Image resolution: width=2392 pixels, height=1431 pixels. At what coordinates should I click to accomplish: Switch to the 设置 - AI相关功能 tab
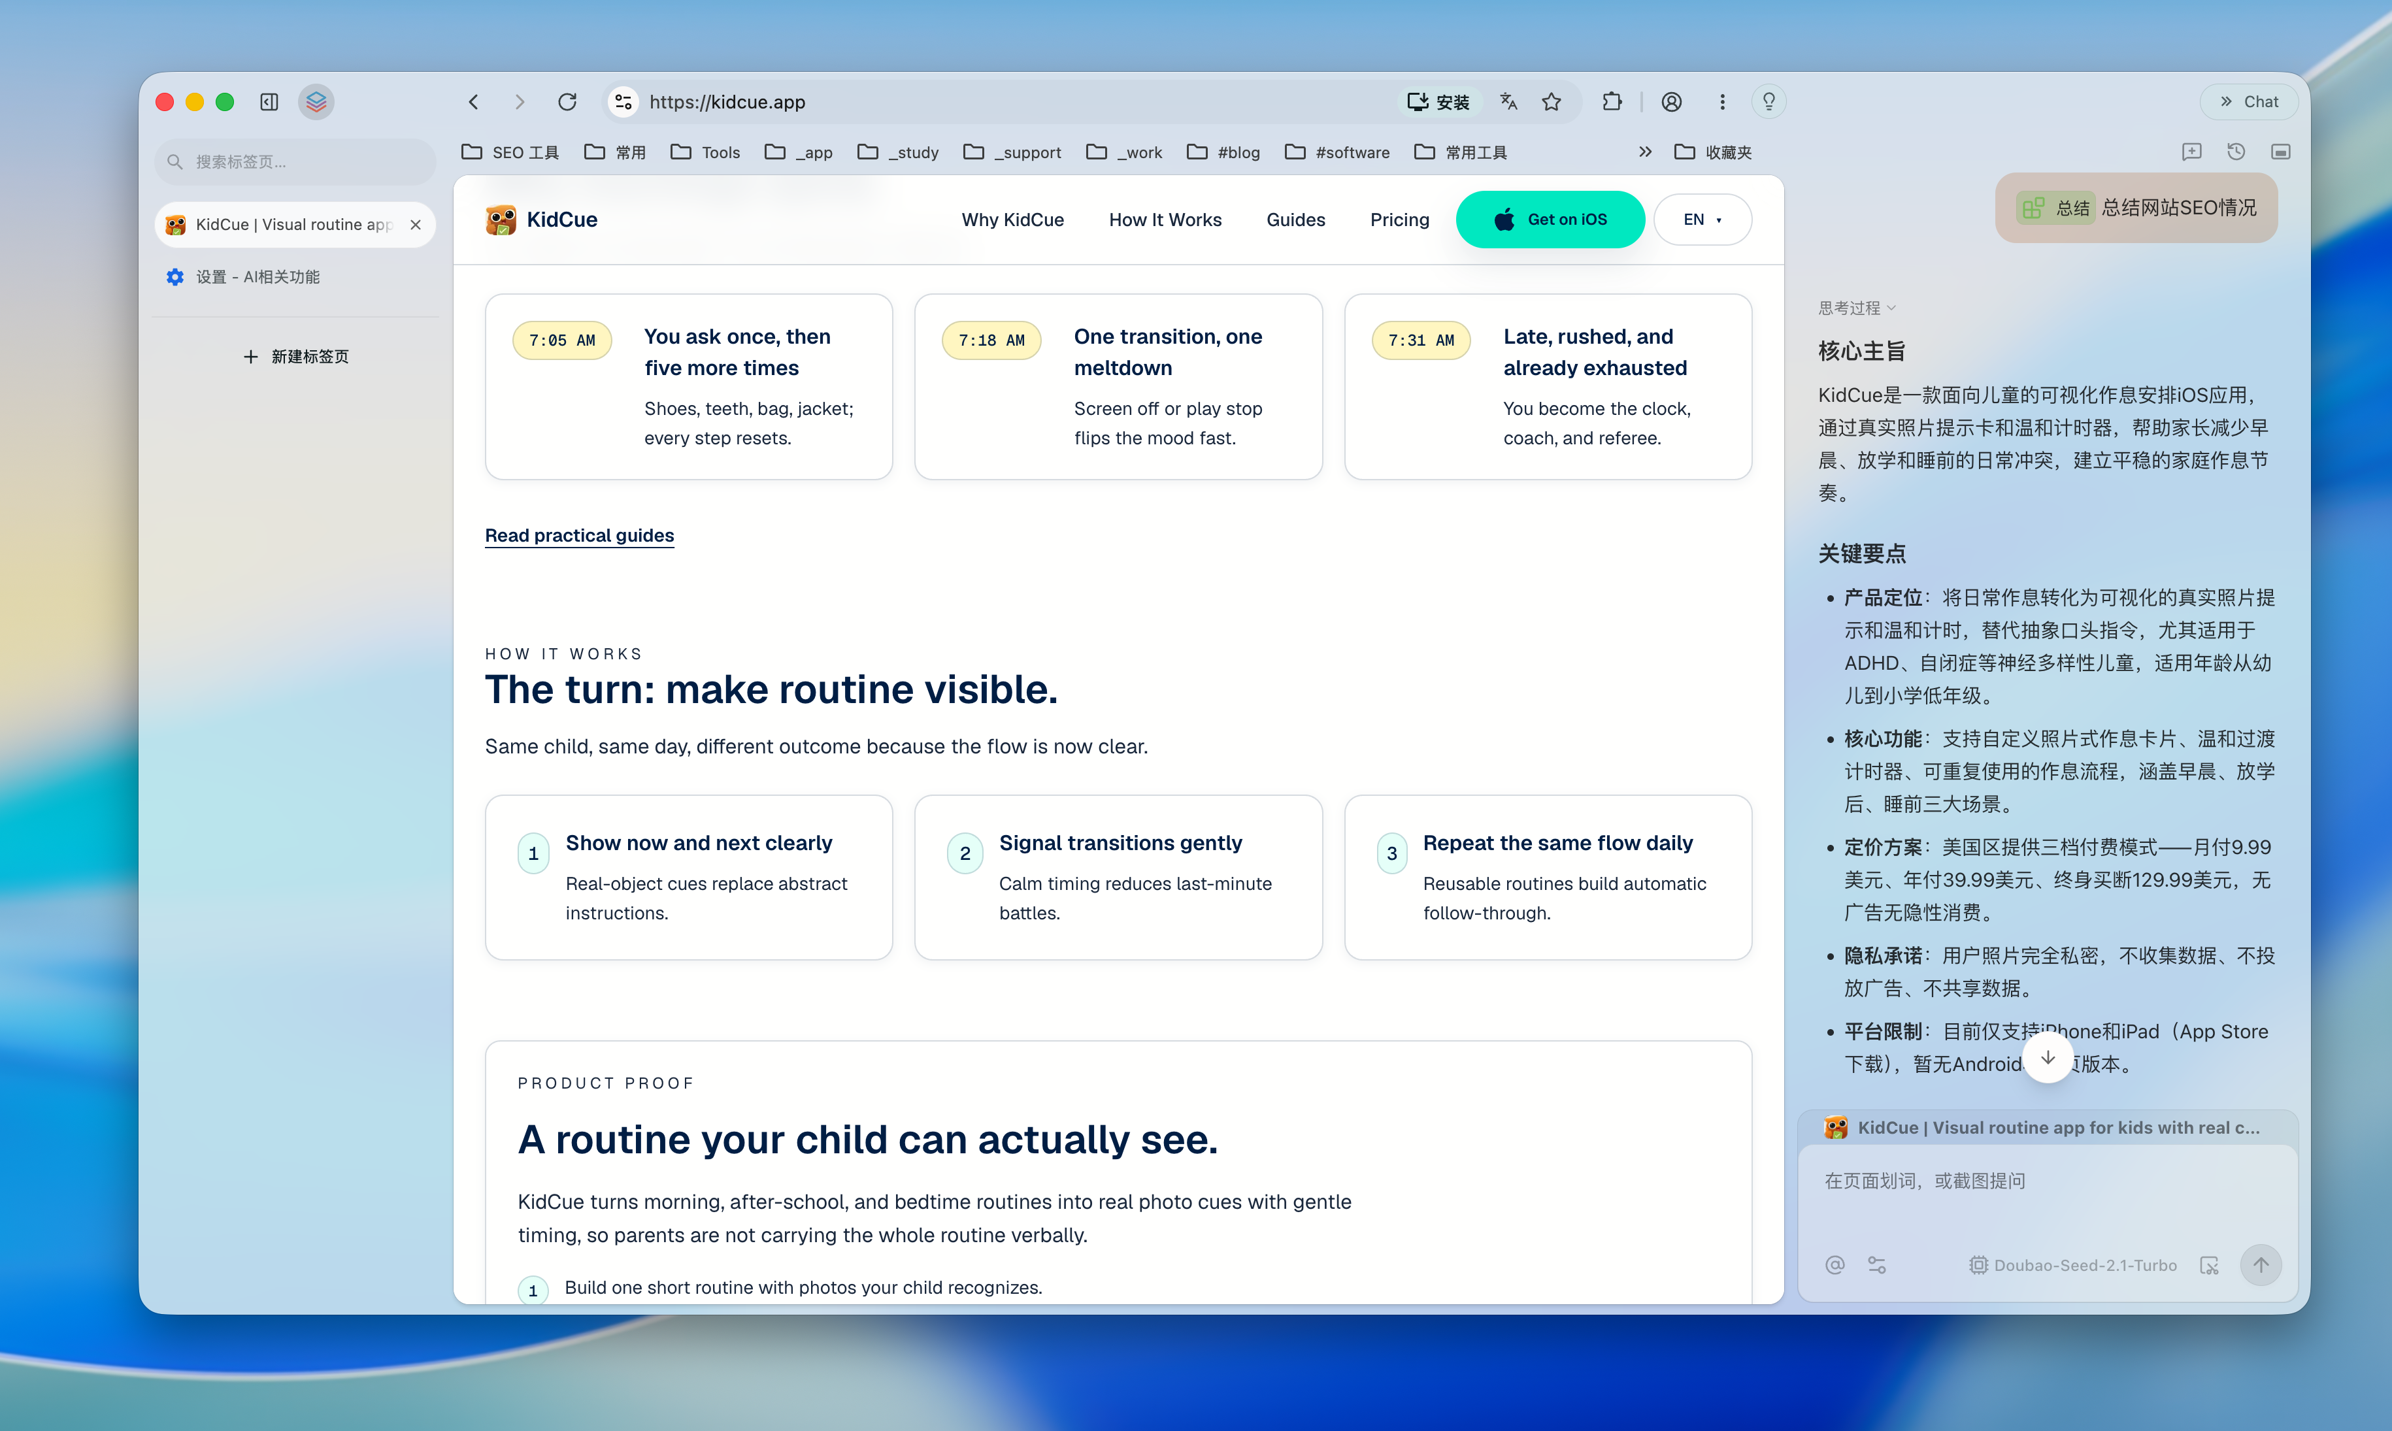coord(295,277)
